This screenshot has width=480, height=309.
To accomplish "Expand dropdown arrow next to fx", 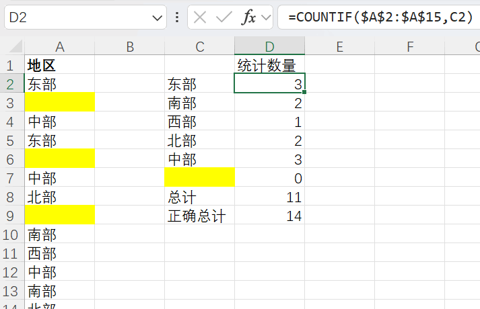I will (266, 17).
